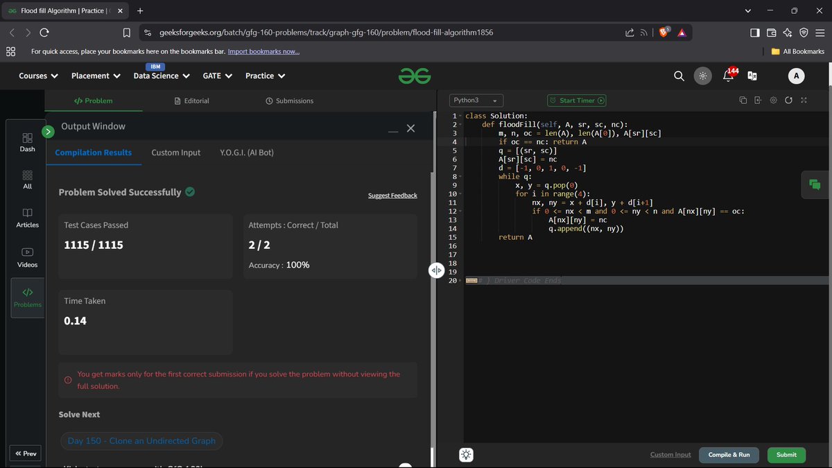The image size is (832, 468).
Task: Reset code with the refresh icon
Action: [788, 101]
